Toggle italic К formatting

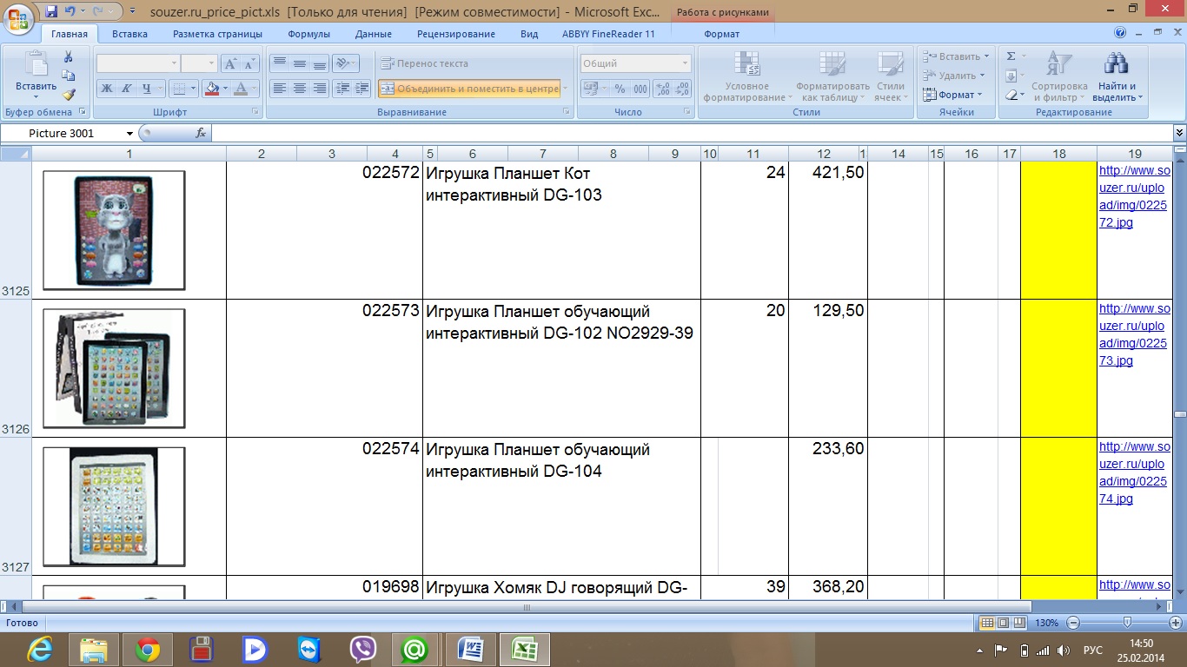click(127, 89)
